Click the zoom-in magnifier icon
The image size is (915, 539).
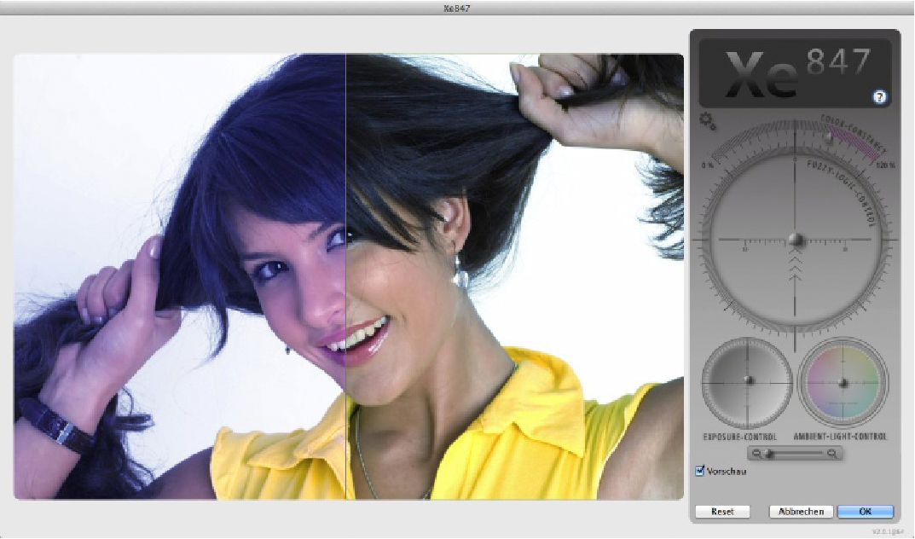pyautogui.click(x=833, y=453)
